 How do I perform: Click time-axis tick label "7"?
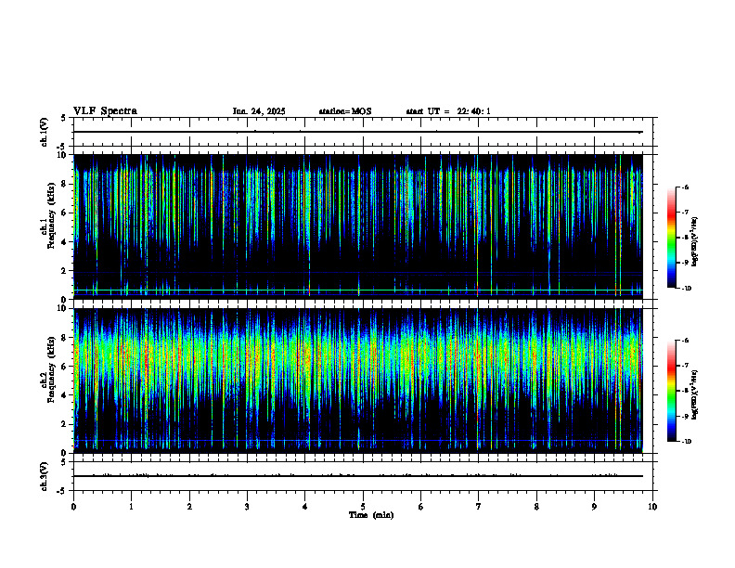click(479, 507)
